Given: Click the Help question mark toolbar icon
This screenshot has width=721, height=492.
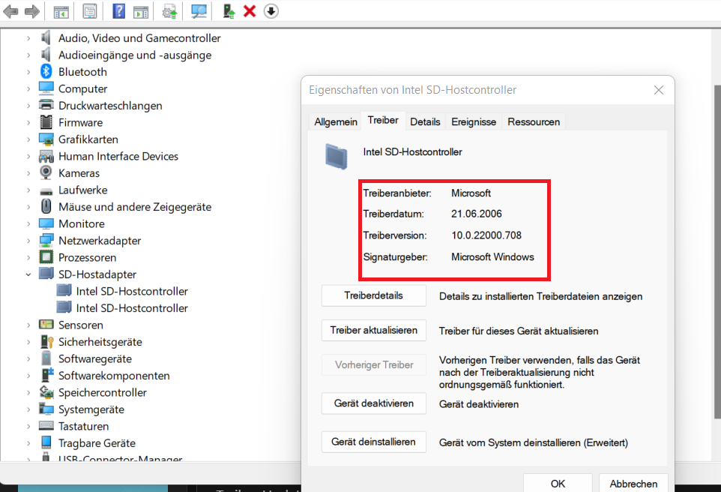Looking at the screenshot, I should pos(118,11).
